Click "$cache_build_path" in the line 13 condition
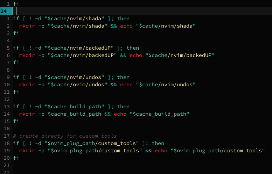 [x=75, y=107]
